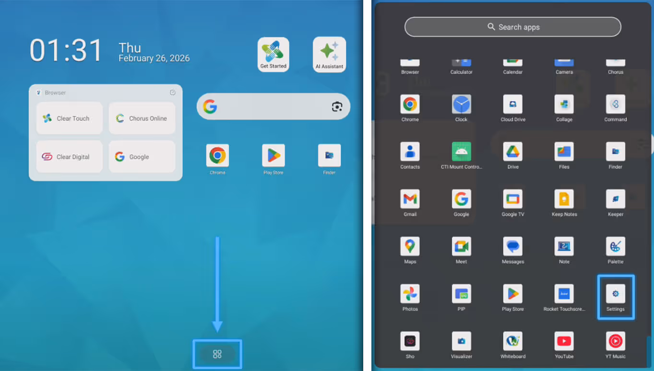The height and width of the screenshot is (371, 654).
Task: Launch Maps from the app drawer
Action: click(x=410, y=251)
